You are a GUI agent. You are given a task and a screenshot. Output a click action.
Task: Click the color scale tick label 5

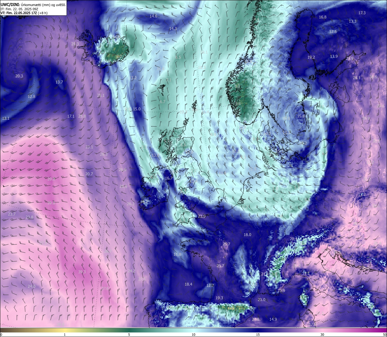(129, 335)
